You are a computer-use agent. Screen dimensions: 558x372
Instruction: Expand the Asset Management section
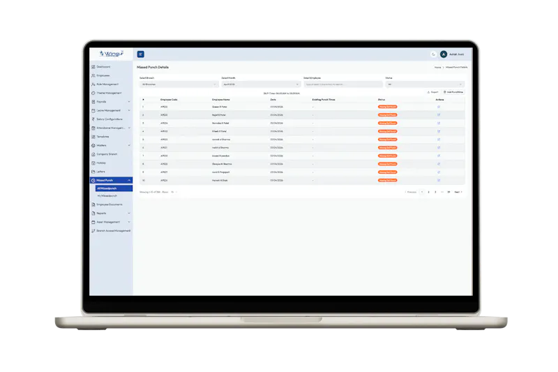point(112,222)
